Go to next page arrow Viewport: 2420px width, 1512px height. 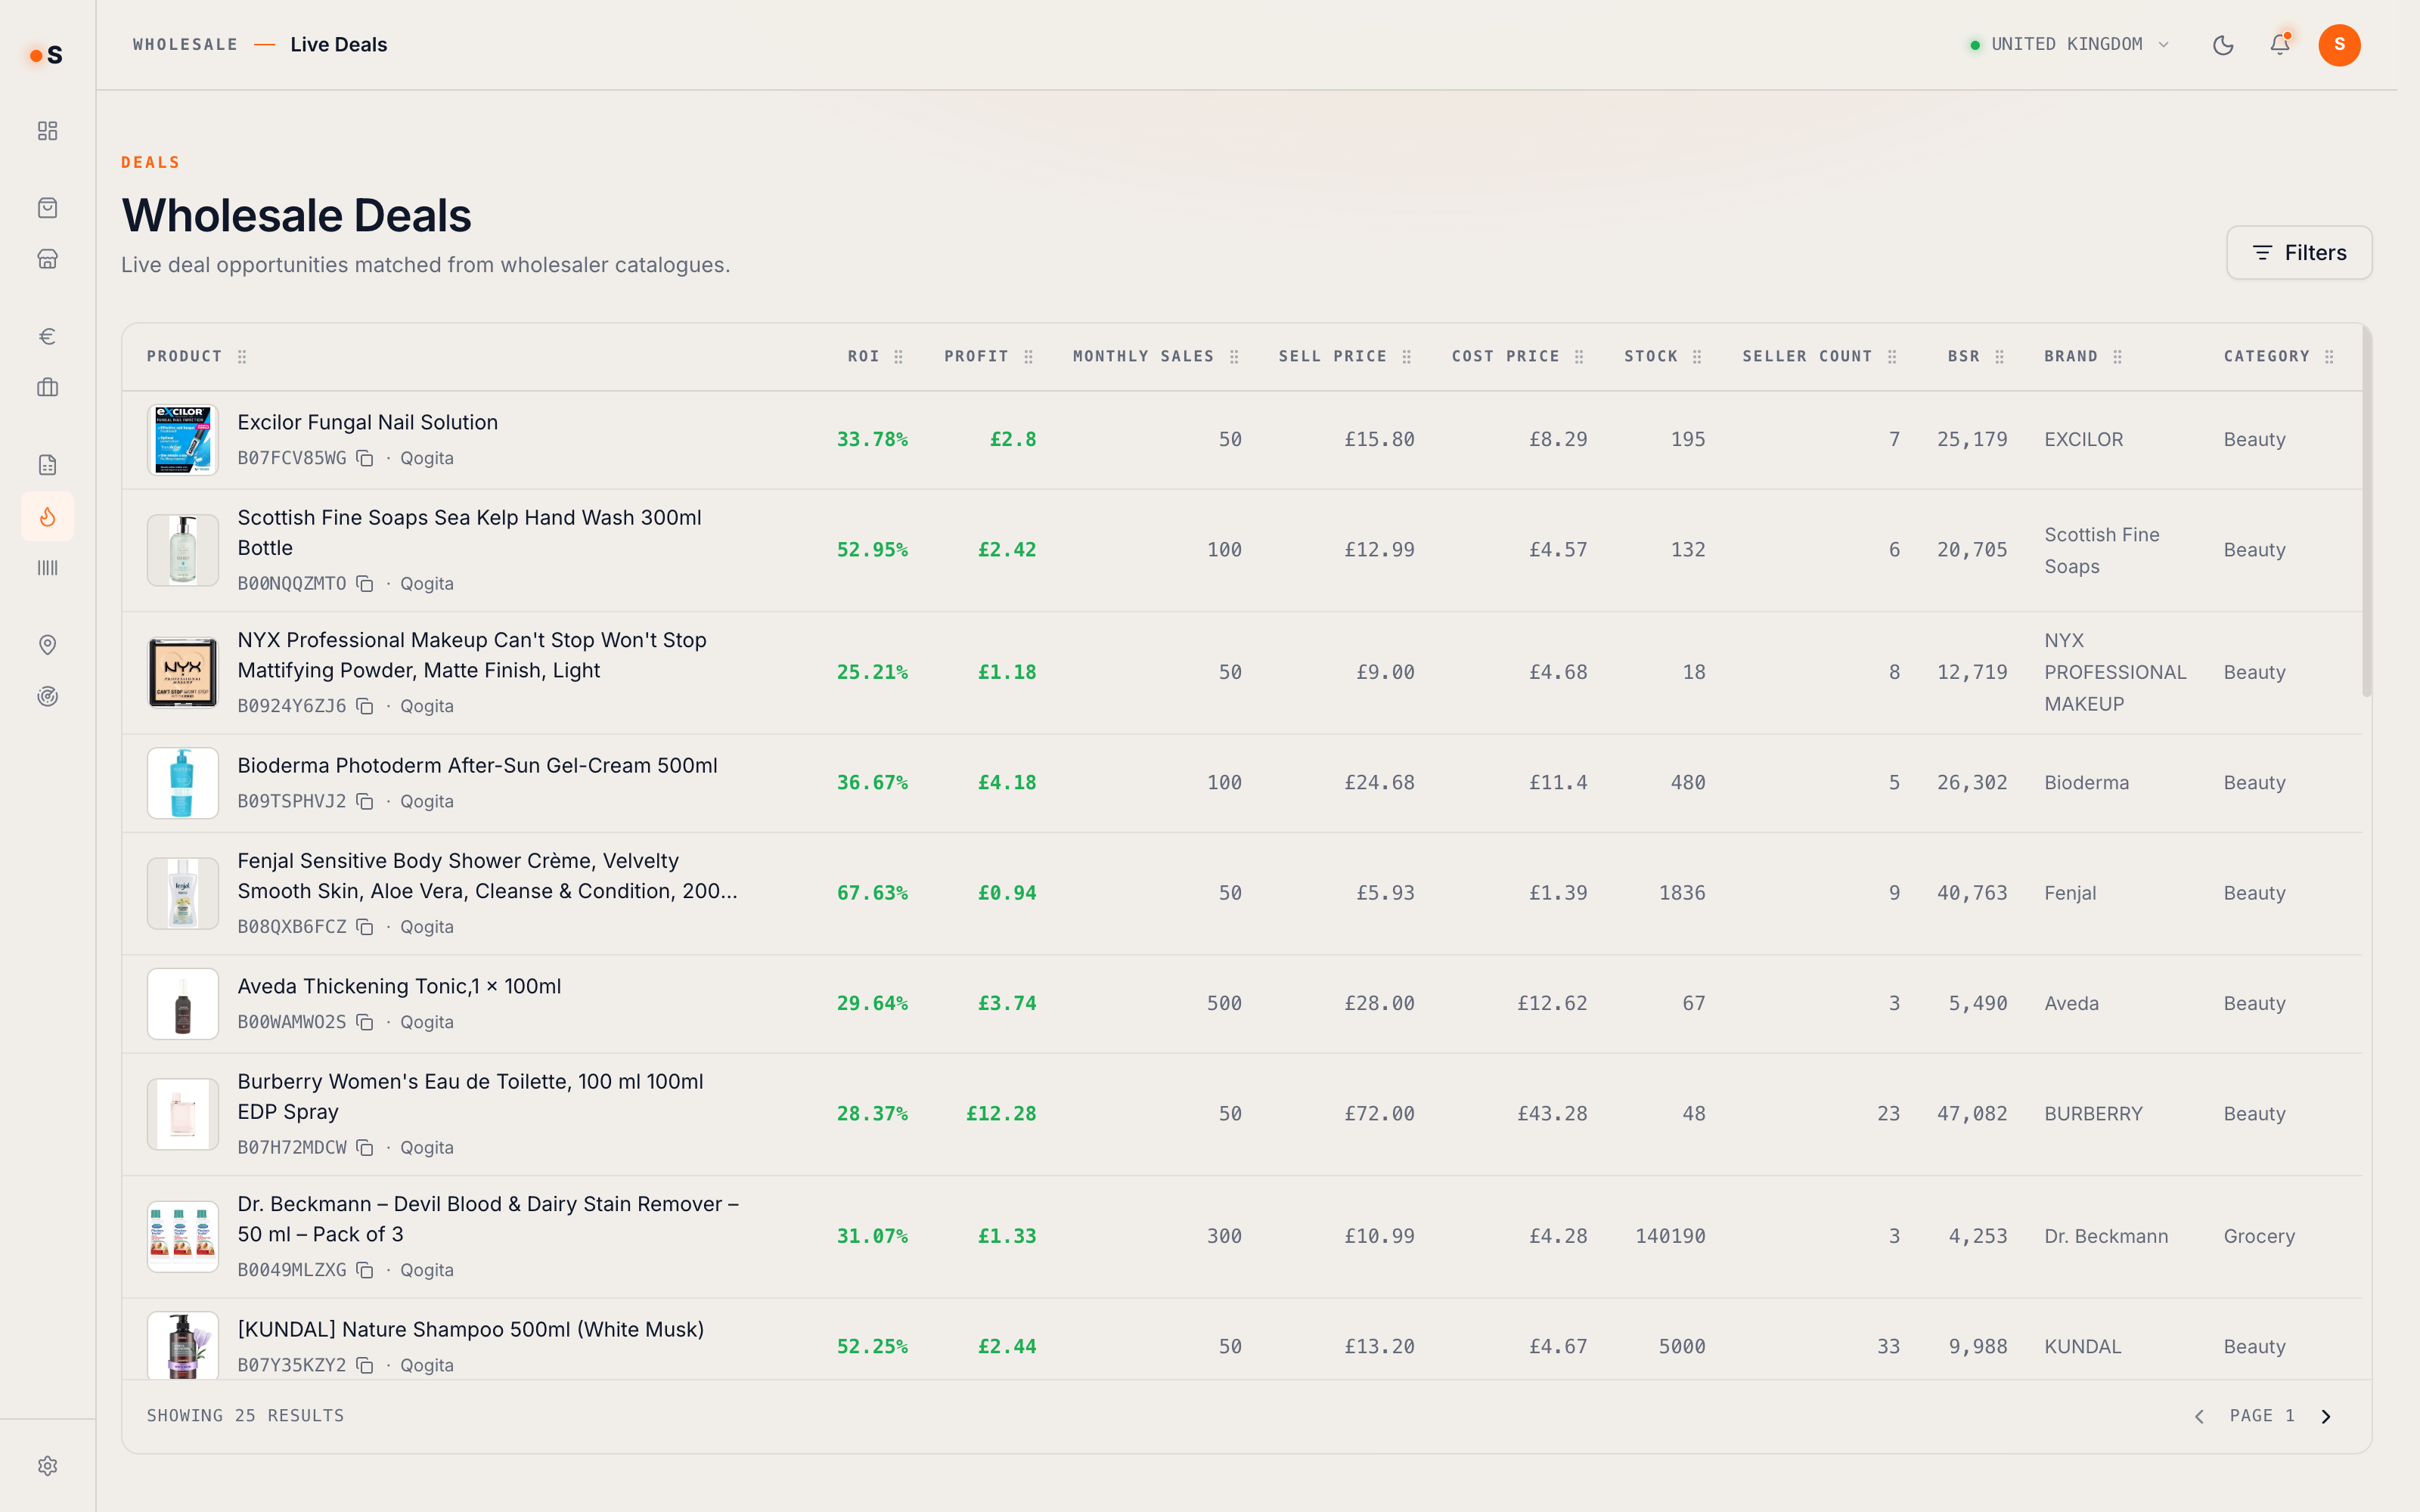pos(2326,1417)
